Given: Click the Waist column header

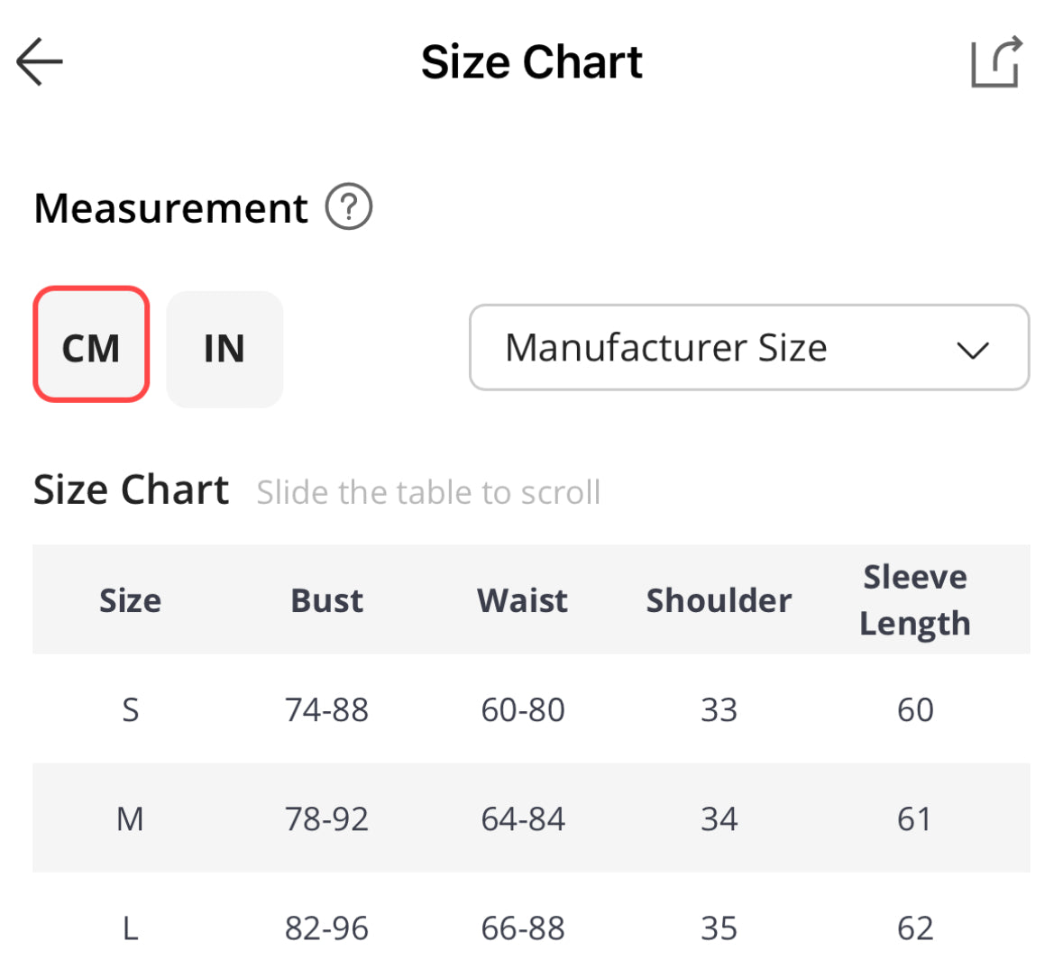Looking at the screenshot, I should click(522, 600).
